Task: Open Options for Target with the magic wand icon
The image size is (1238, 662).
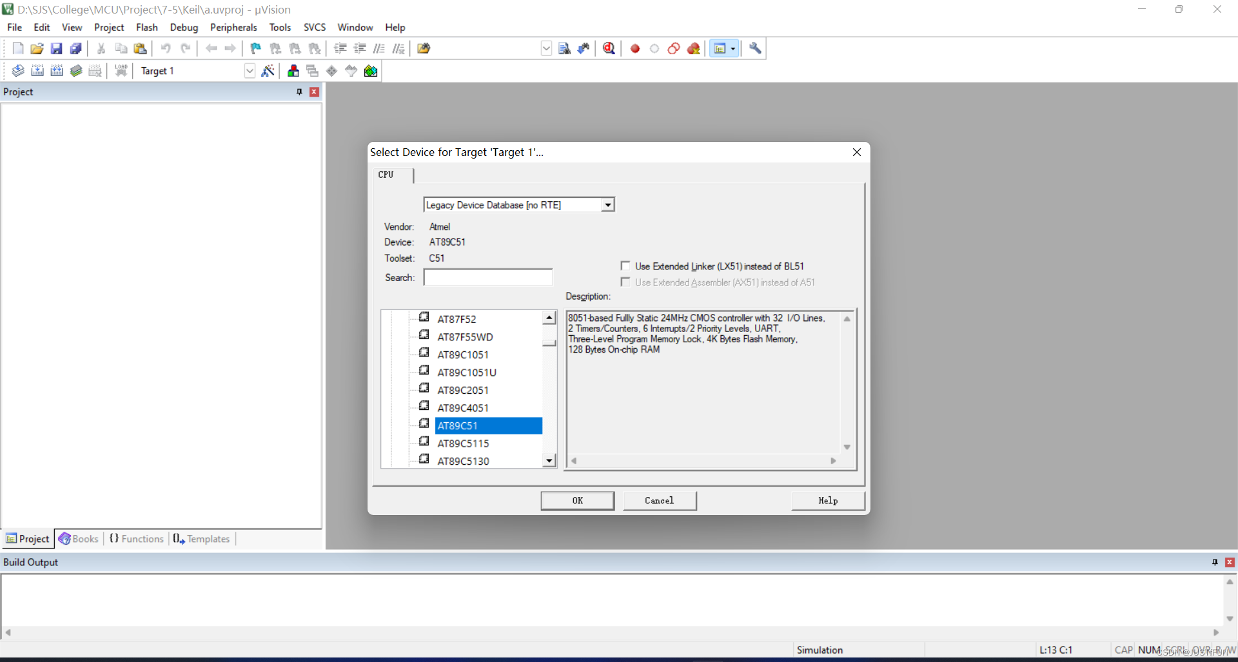Action: click(268, 71)
